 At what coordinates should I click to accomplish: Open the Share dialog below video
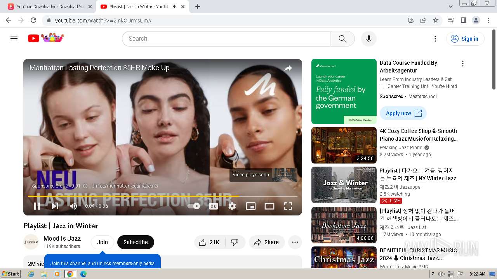(266, 242)
